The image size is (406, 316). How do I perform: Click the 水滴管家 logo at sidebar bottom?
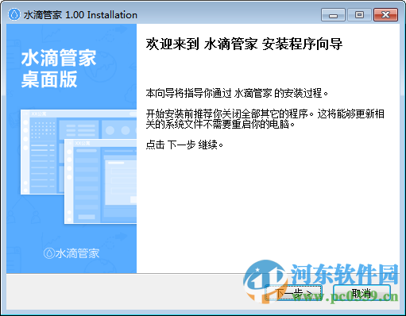72,253
